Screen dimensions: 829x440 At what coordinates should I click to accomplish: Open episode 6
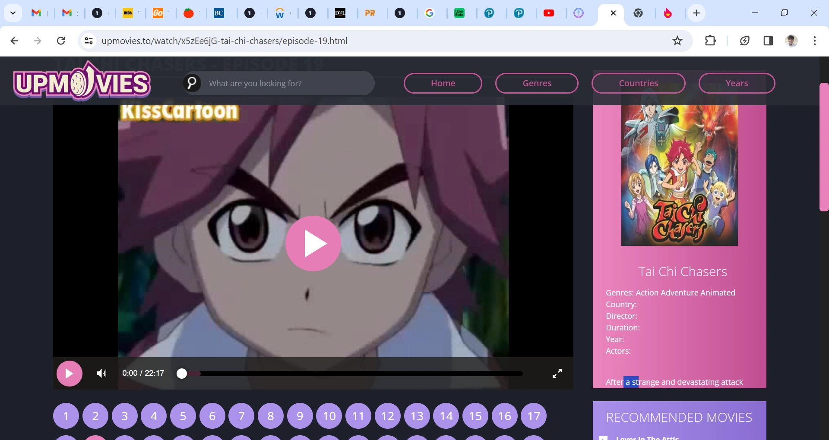(x=212, y=416)
